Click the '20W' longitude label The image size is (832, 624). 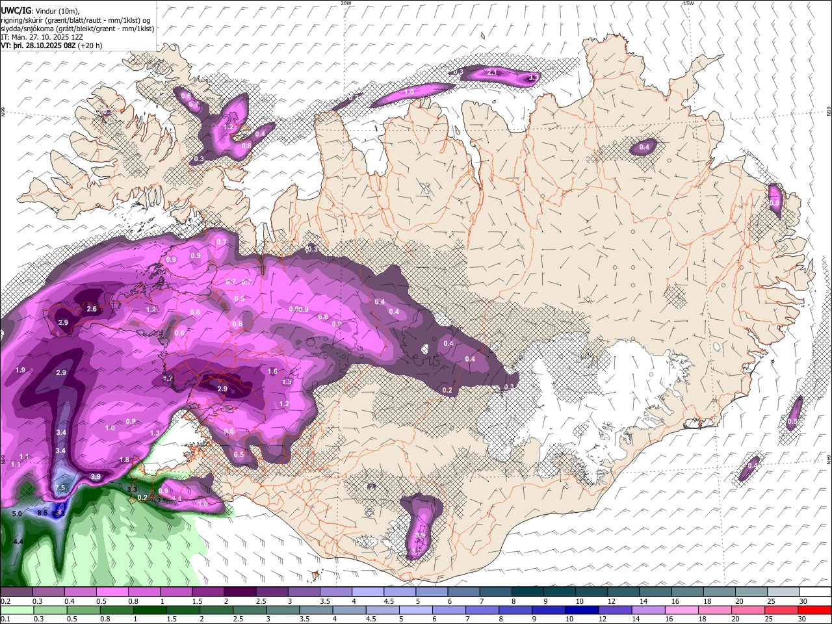(346, 3)
